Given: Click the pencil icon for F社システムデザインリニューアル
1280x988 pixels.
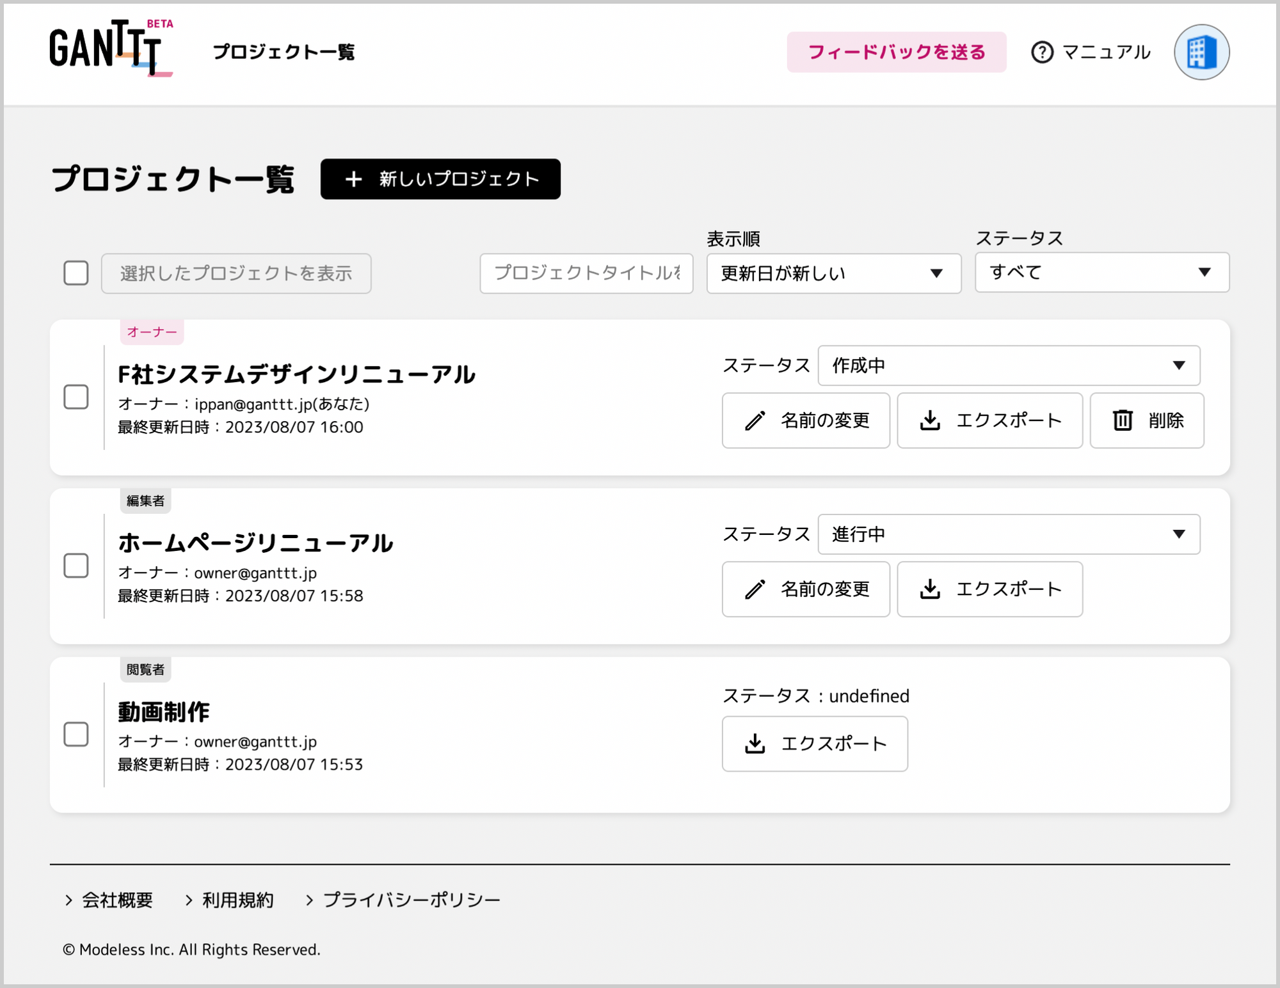Looking at the screenshot, I should [755, 420].
